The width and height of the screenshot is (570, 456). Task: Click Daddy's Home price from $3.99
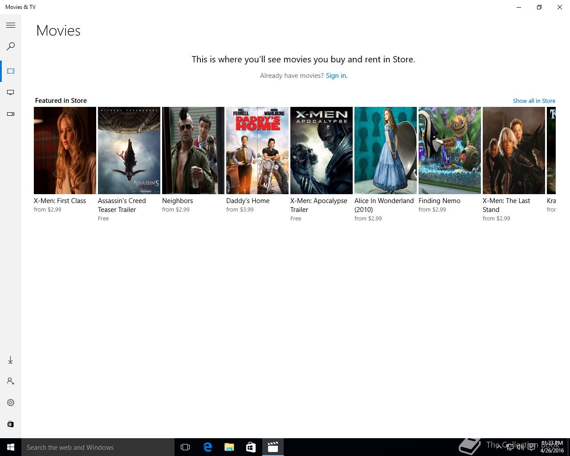240,210
